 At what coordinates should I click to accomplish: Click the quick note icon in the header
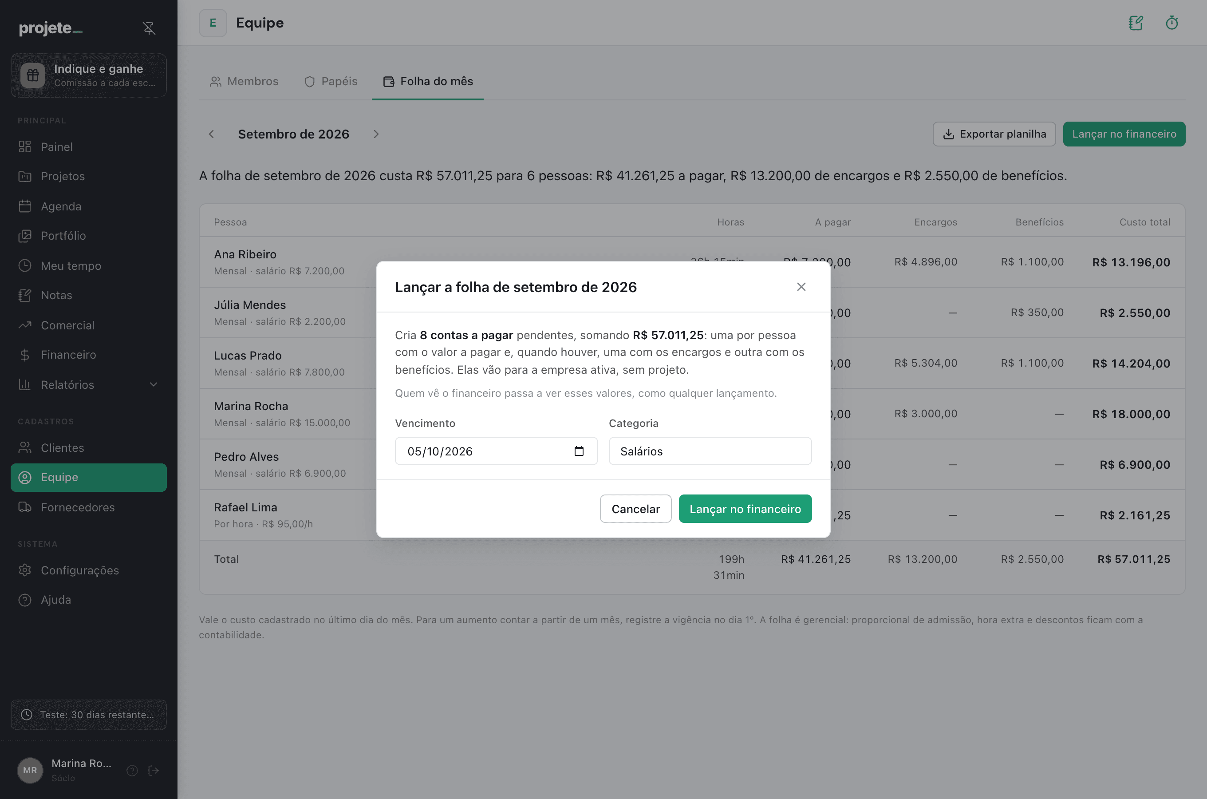point(1136,23)
